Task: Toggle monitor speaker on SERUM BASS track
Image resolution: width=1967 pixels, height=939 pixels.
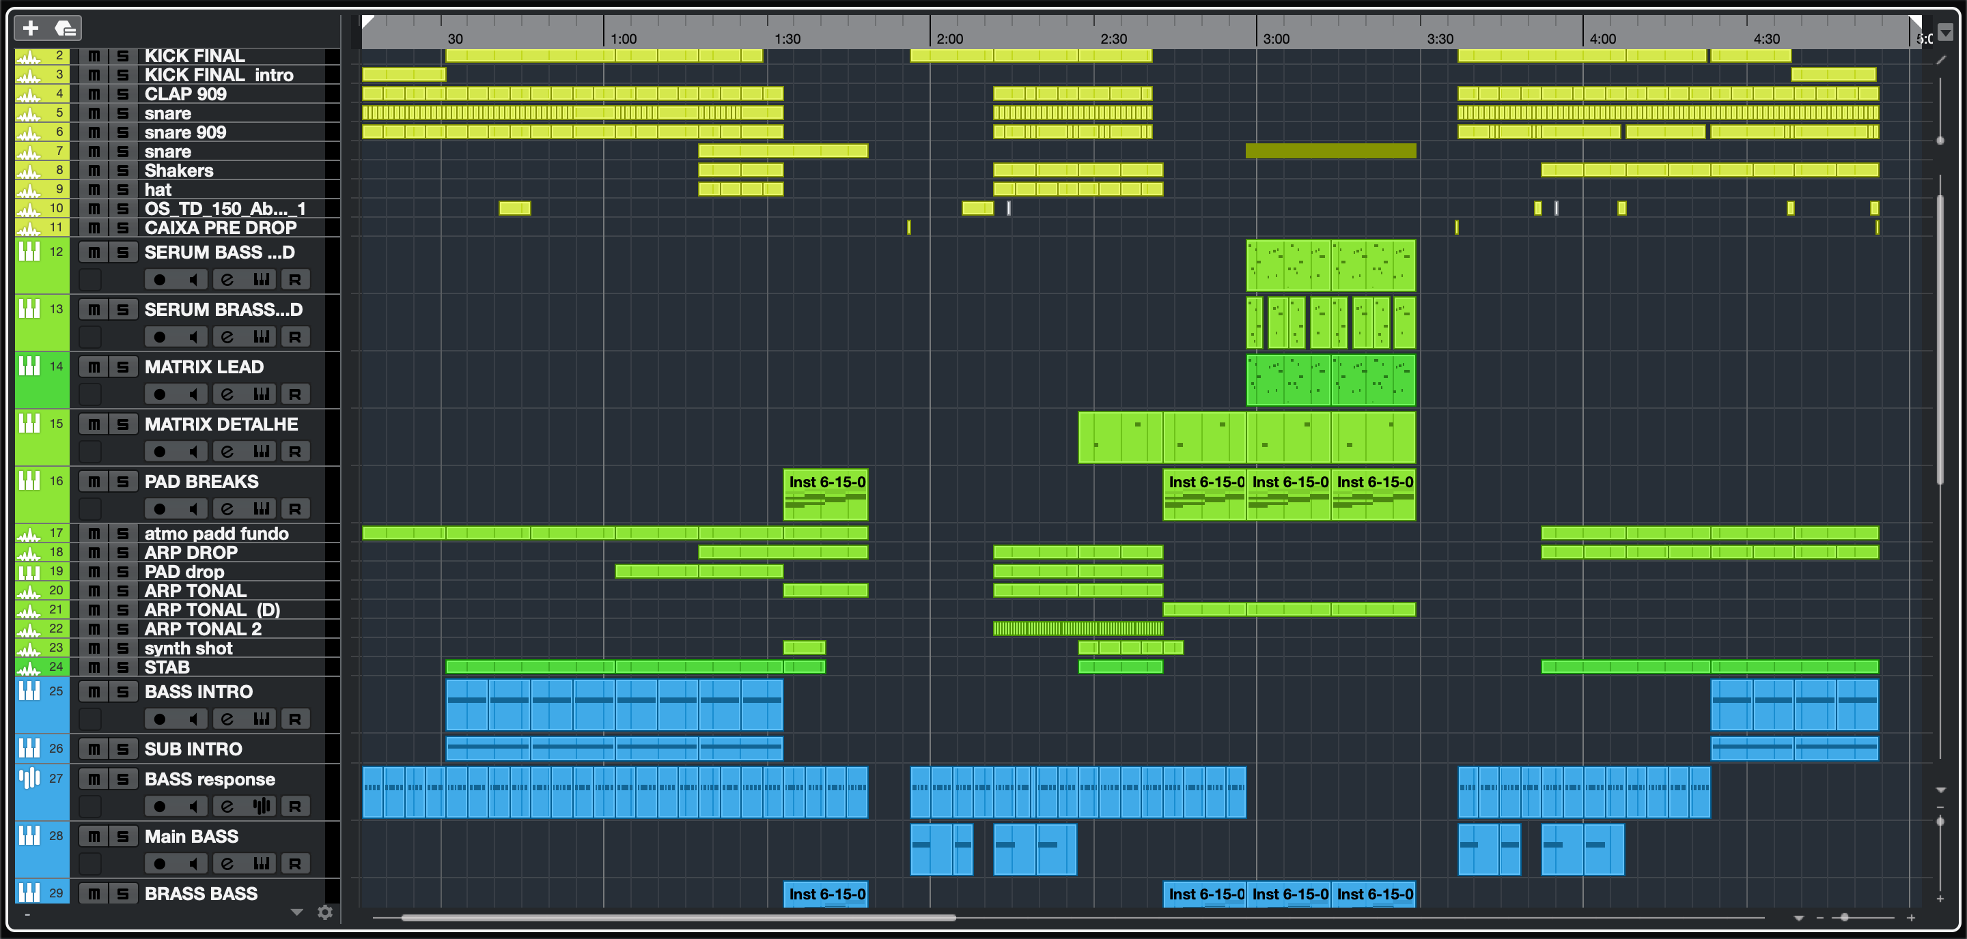Action: [x=194, y=280]
